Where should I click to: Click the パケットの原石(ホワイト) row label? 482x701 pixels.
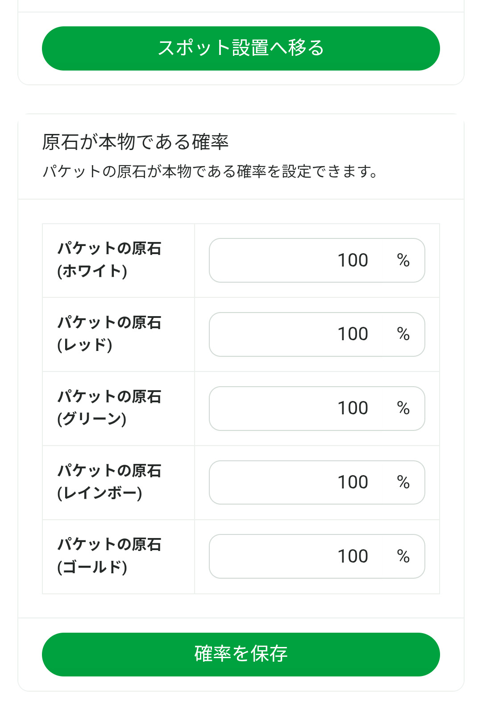click(x=109, y=259)
